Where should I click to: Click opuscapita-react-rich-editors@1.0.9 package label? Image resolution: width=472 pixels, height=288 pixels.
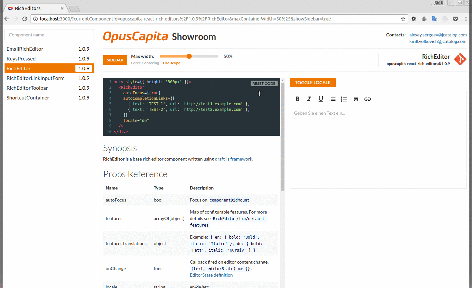click(x=418, y=64)
